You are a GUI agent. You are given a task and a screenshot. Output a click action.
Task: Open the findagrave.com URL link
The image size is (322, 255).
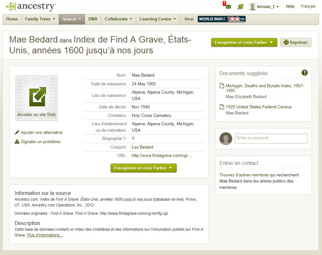162,156
